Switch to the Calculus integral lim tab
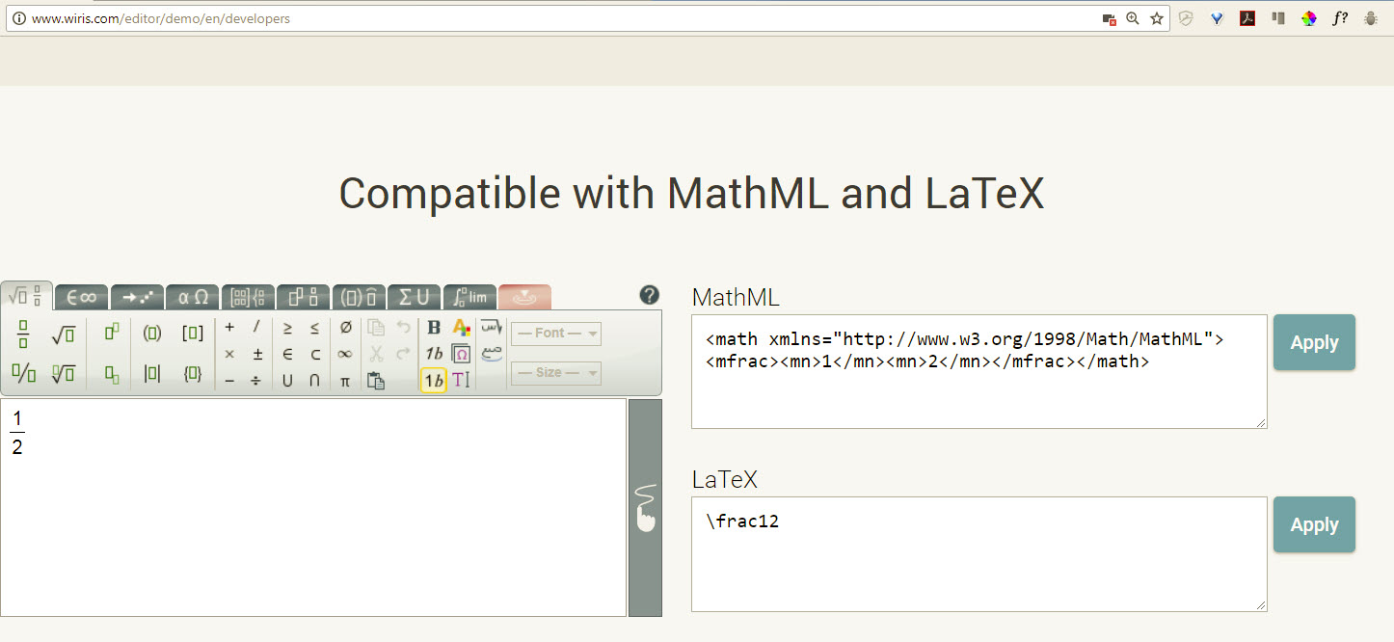Image resolution: width=1394 pixels, height=642 pixels. (470, 297)
